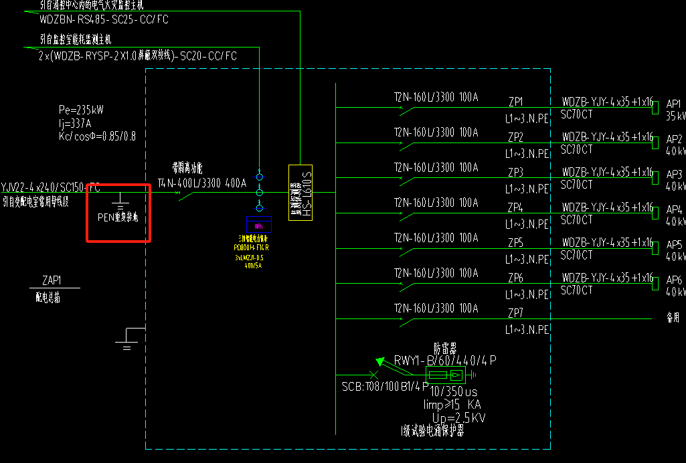Select the I级试验电涌保护器 caption
The height and width of the screenshot is (463, 686).
pyautogui.click(x=432, y=431)
